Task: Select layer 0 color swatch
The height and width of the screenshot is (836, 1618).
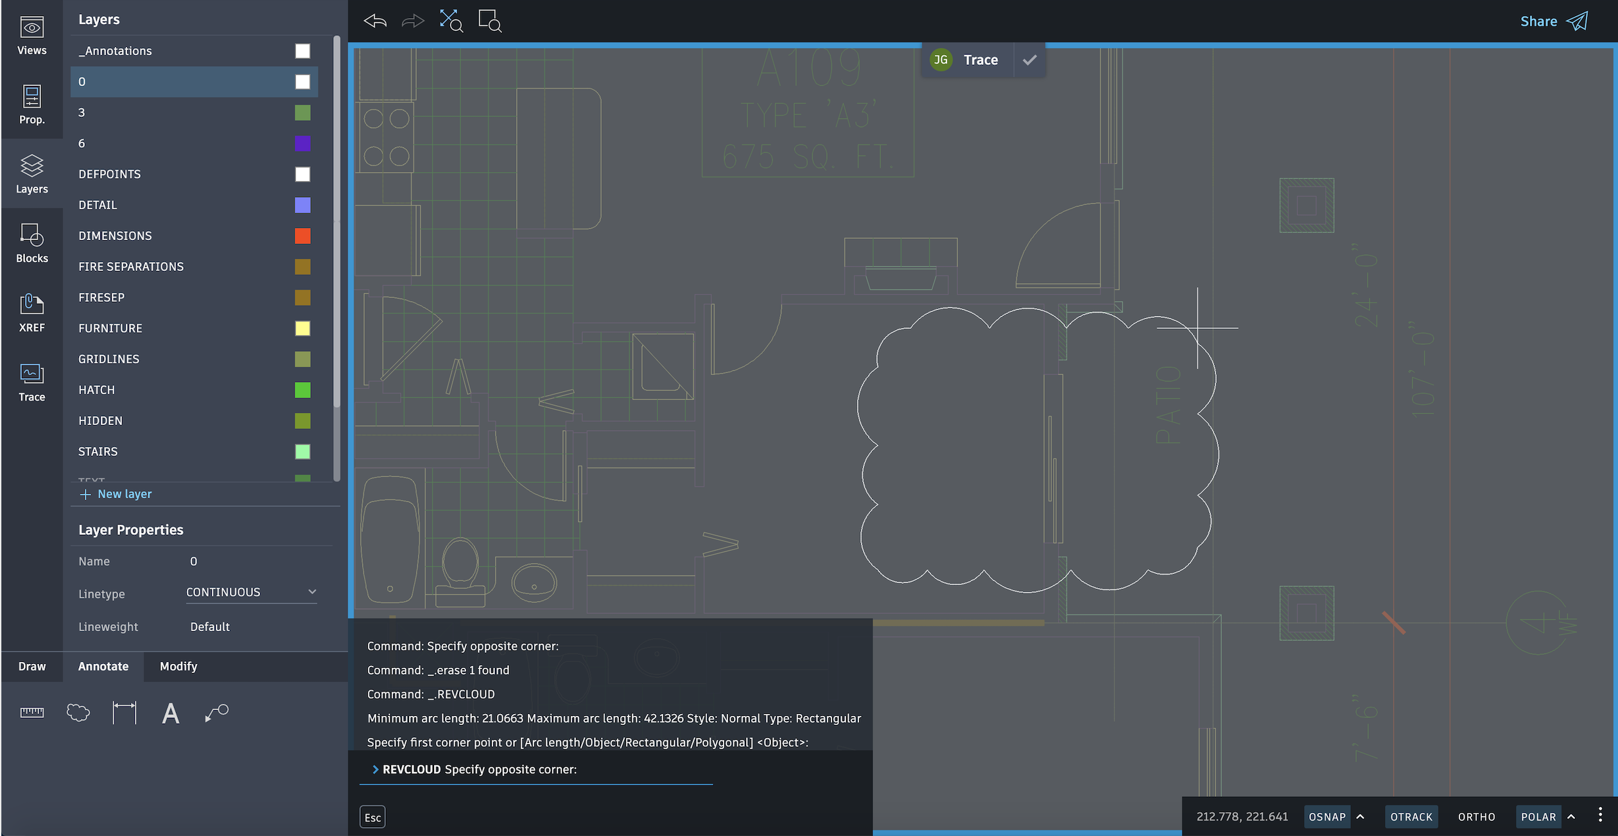Action: pyautogui.click(x=302, y=81)
